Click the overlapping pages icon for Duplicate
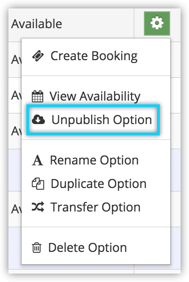 point(38,184)
